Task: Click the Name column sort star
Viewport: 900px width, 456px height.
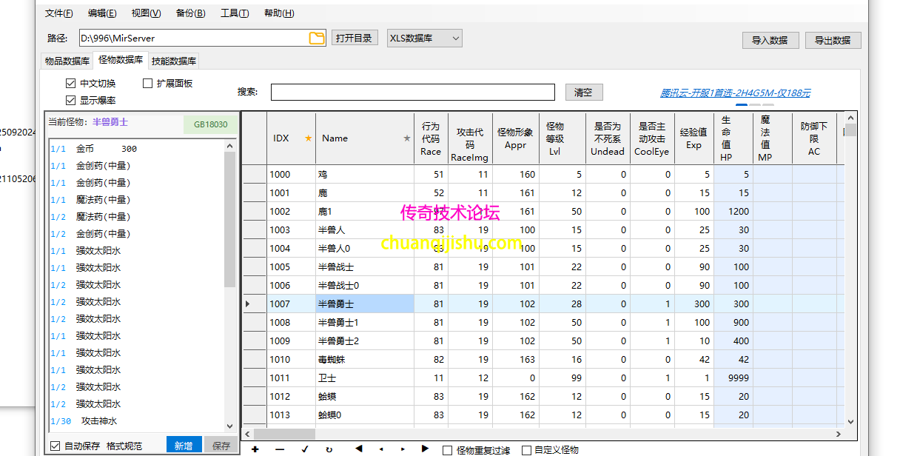Action: pos(406,138)
